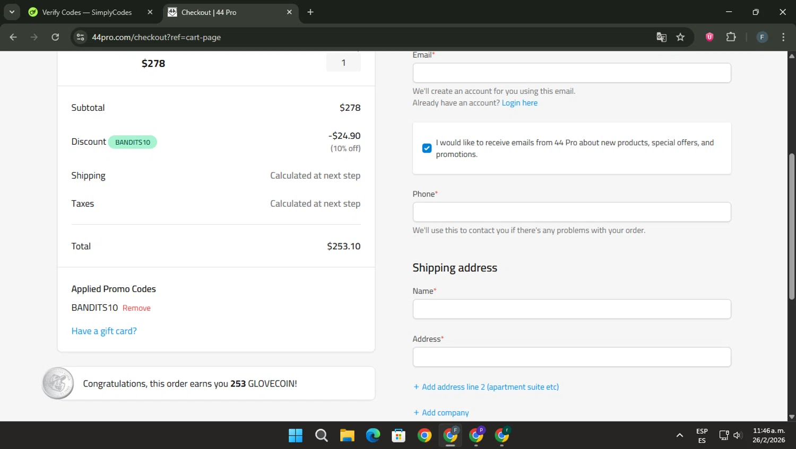This screenshot has width=796, height=449.
Task: Expand Add address line 2 option
Action: 486,387
